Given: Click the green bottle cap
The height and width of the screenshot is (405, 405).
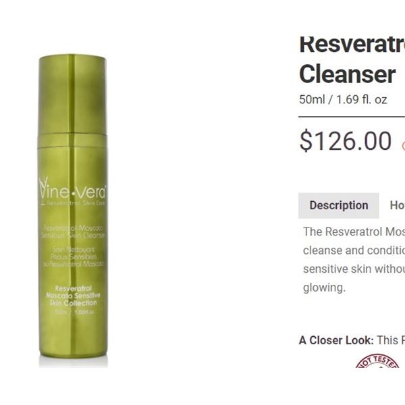Looking at the screenshot, I should point(73,94).
